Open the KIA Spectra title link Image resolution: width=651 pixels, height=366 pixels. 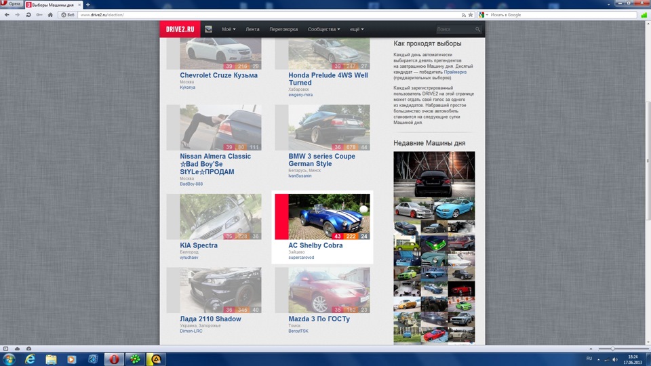pos(199,245)
